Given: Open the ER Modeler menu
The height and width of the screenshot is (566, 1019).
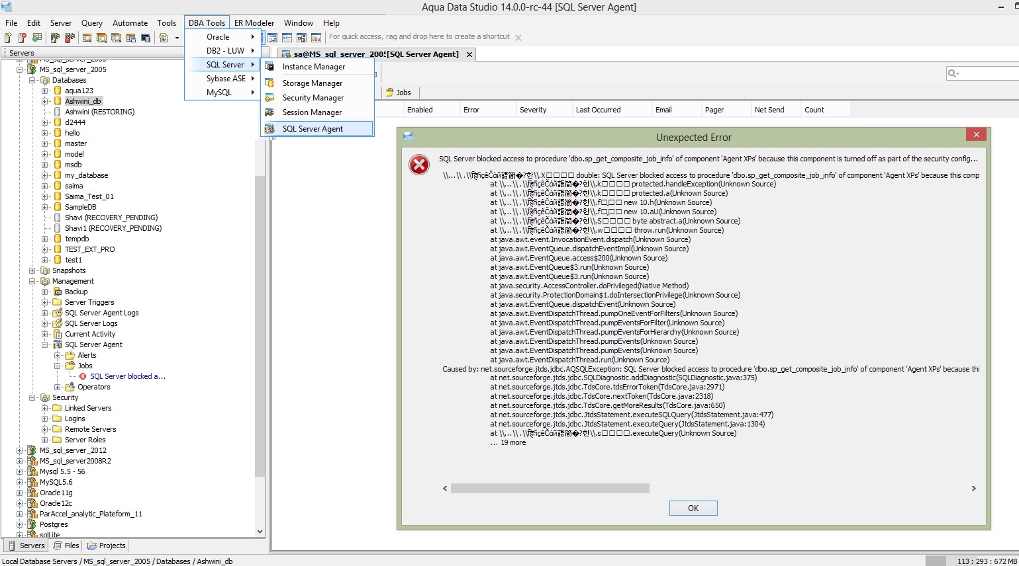Looking at the screenshot, I should (254, 22).
